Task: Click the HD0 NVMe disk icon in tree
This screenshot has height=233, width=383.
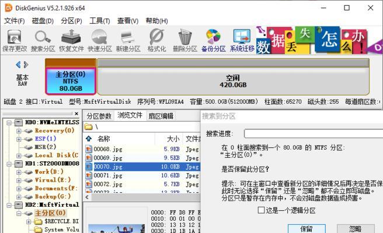Action: click(x=19, y=122)
